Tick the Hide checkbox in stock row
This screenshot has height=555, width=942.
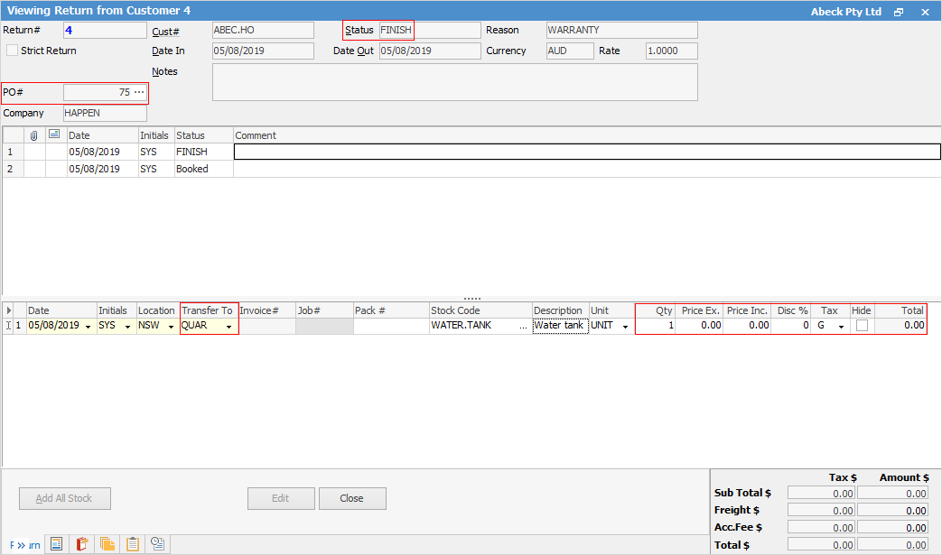(862, 326)
